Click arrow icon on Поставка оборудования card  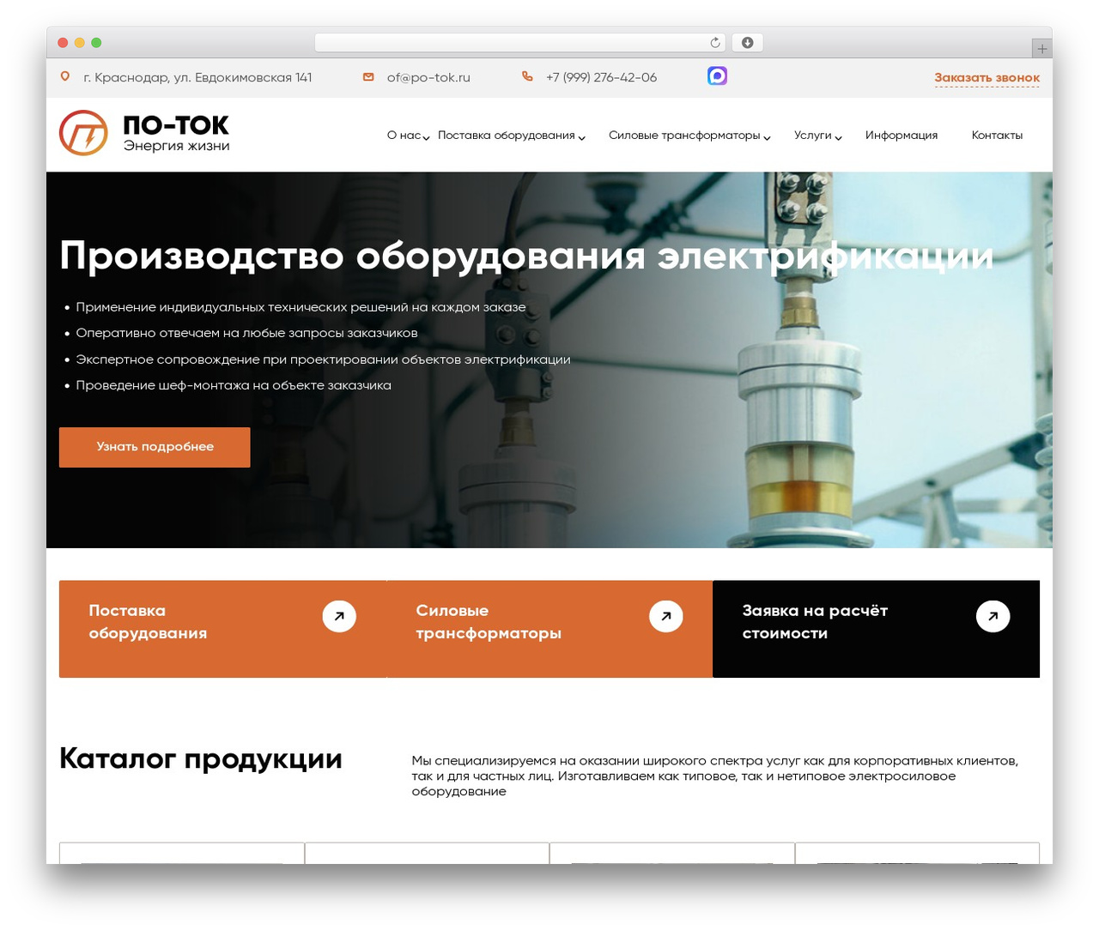point(339,616)
